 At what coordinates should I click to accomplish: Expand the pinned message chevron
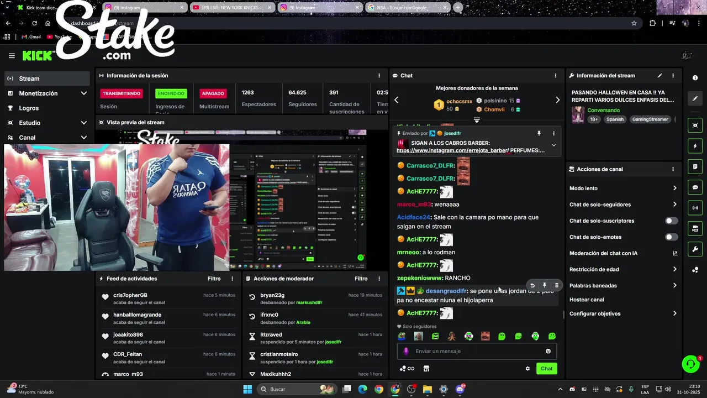click(553, 145)
